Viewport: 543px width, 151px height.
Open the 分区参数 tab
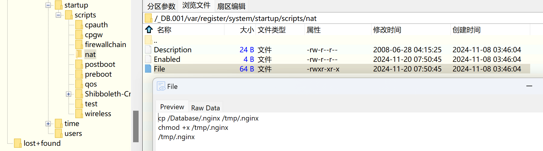pos(161,6)
